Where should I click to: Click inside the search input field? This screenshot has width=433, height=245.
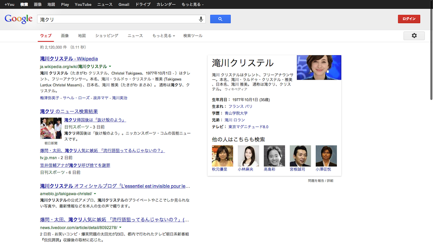pos(117,19)
